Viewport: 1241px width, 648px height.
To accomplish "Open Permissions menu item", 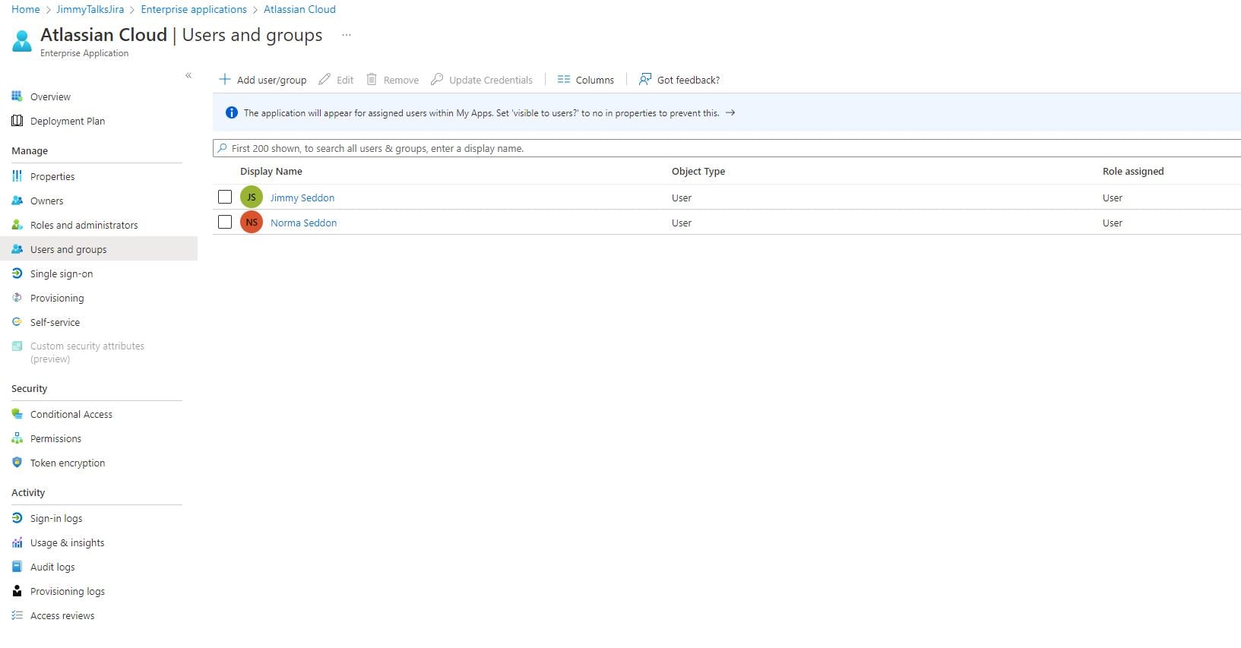I will pos(55,438).
